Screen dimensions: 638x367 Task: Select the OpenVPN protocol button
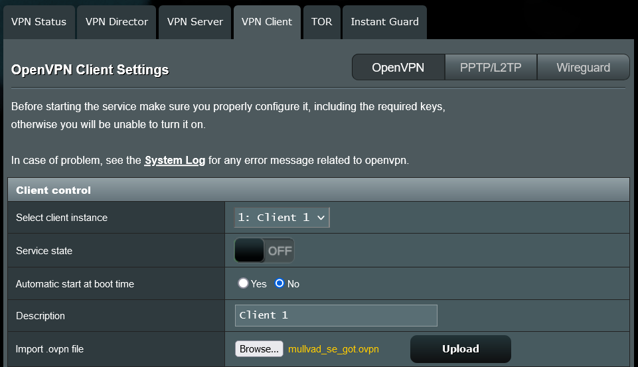(398, 68)
